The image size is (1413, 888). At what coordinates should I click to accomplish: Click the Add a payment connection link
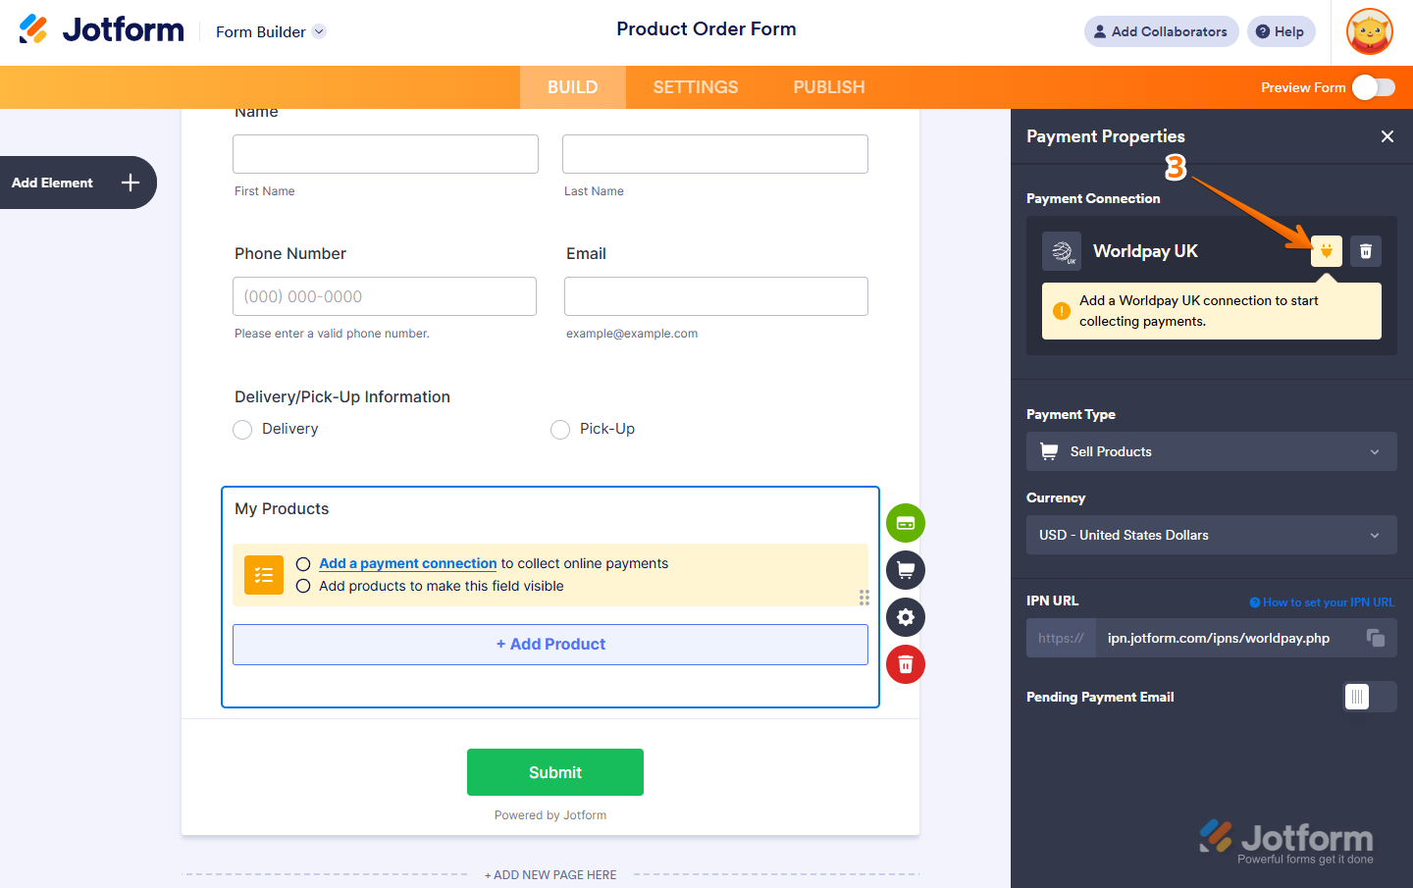coord(407,563)
